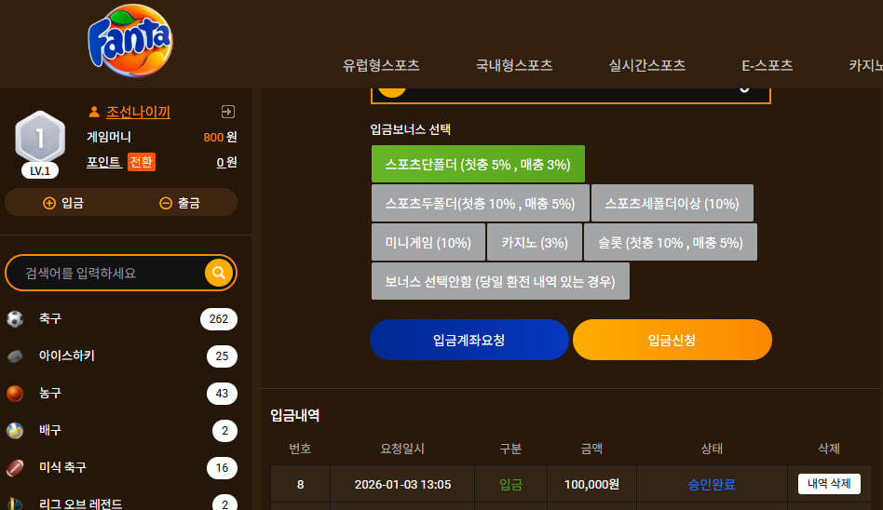Image resolution: width=883 pixels, height=510 pixels.
Task: Open 축구 soccer ball category
Action: coord(15,319)
